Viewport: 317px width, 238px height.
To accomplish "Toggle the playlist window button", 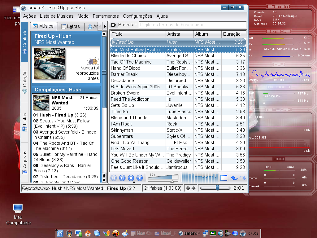I will point(224,178).
